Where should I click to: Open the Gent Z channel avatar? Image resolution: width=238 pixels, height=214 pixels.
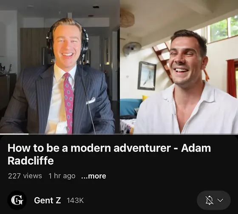pyautogui.click(x=17, y=200)
